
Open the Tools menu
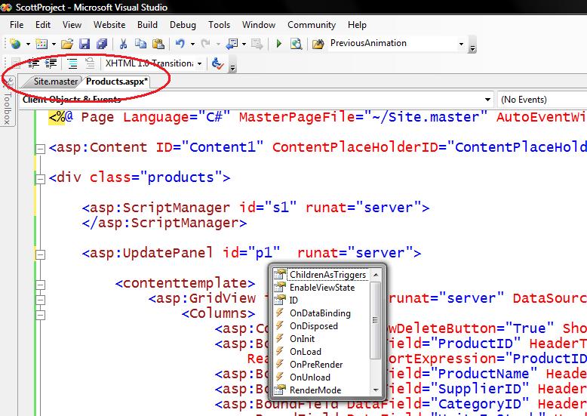point(219,25)
